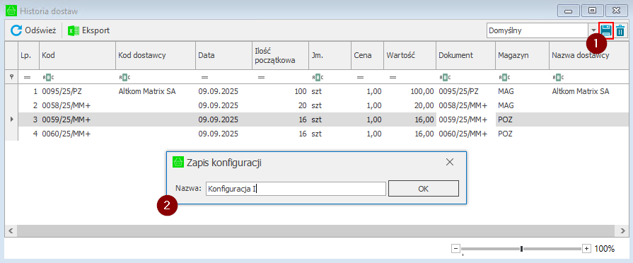The height and width of the screenshot is (263, 633).
Task: Click the Dokument cell 0058/25/MM+
Action: pyautogui.click(x=465, y=105)
